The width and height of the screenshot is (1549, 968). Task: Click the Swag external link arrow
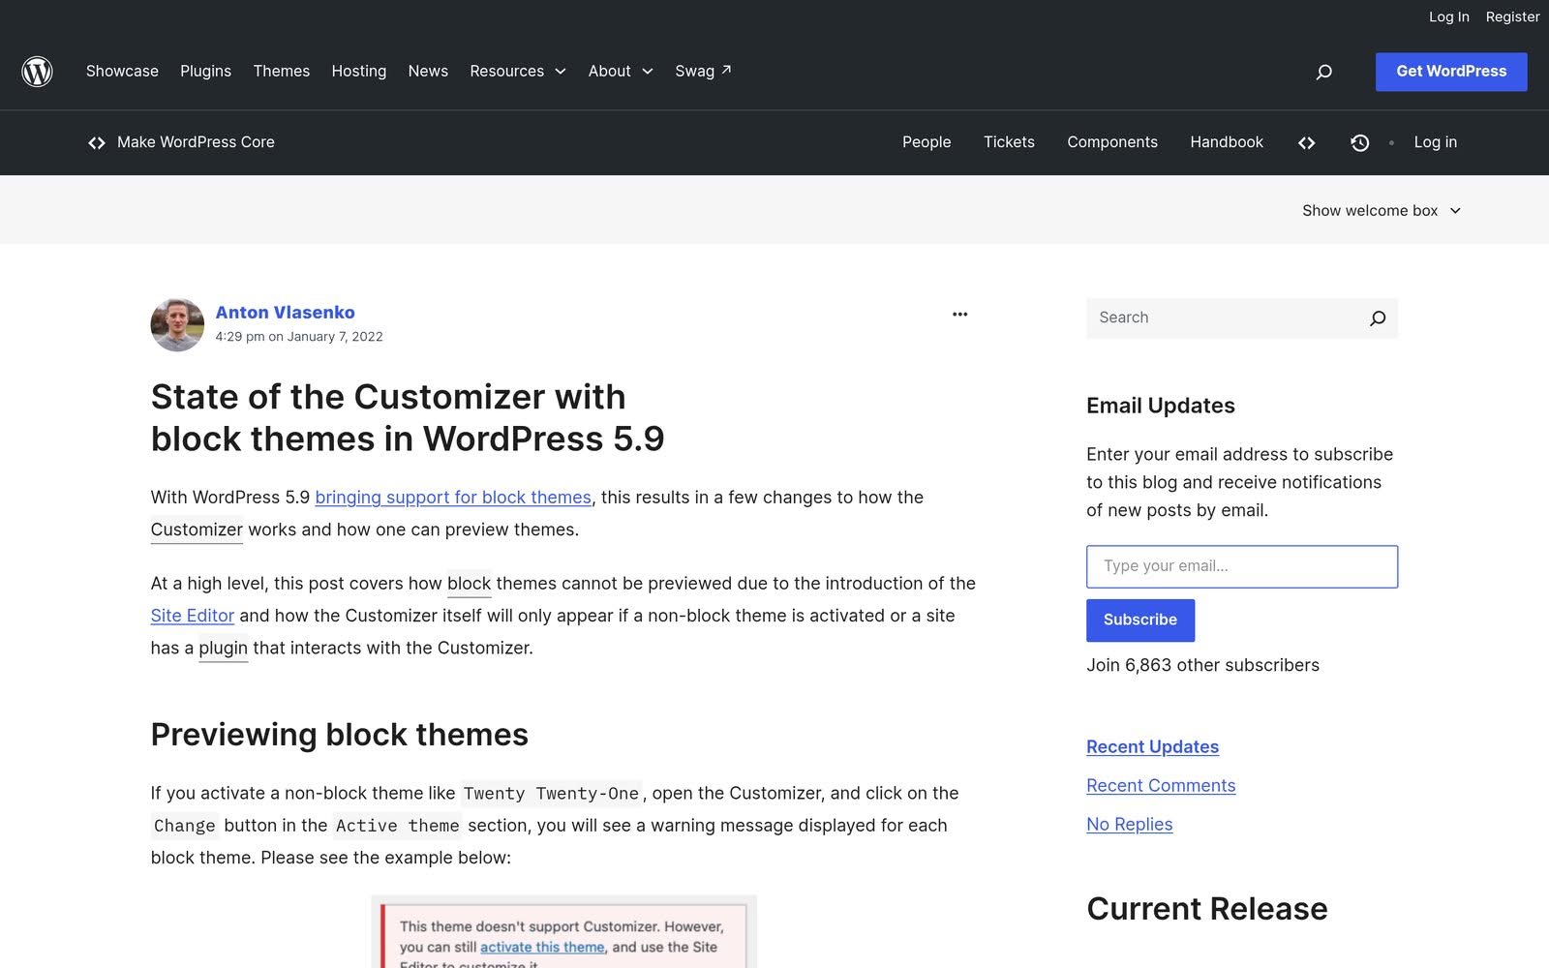[x=726, y=70]
